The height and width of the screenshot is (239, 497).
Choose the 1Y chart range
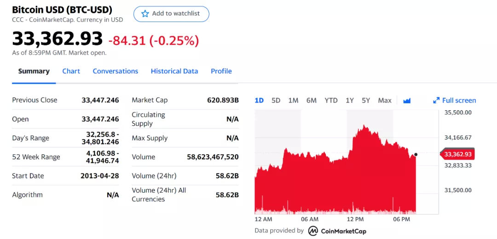[x=350, y=100]
